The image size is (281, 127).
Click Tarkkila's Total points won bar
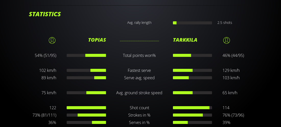(192, 55)
